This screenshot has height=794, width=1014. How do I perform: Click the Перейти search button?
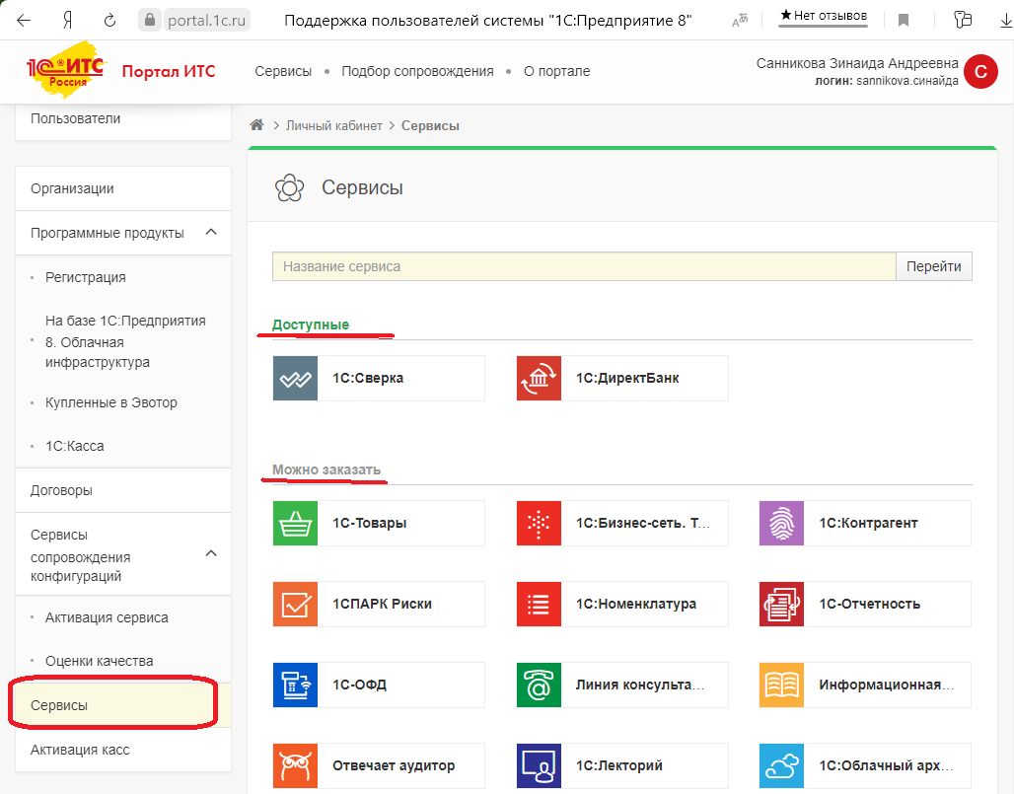click(x=934, y=266)
